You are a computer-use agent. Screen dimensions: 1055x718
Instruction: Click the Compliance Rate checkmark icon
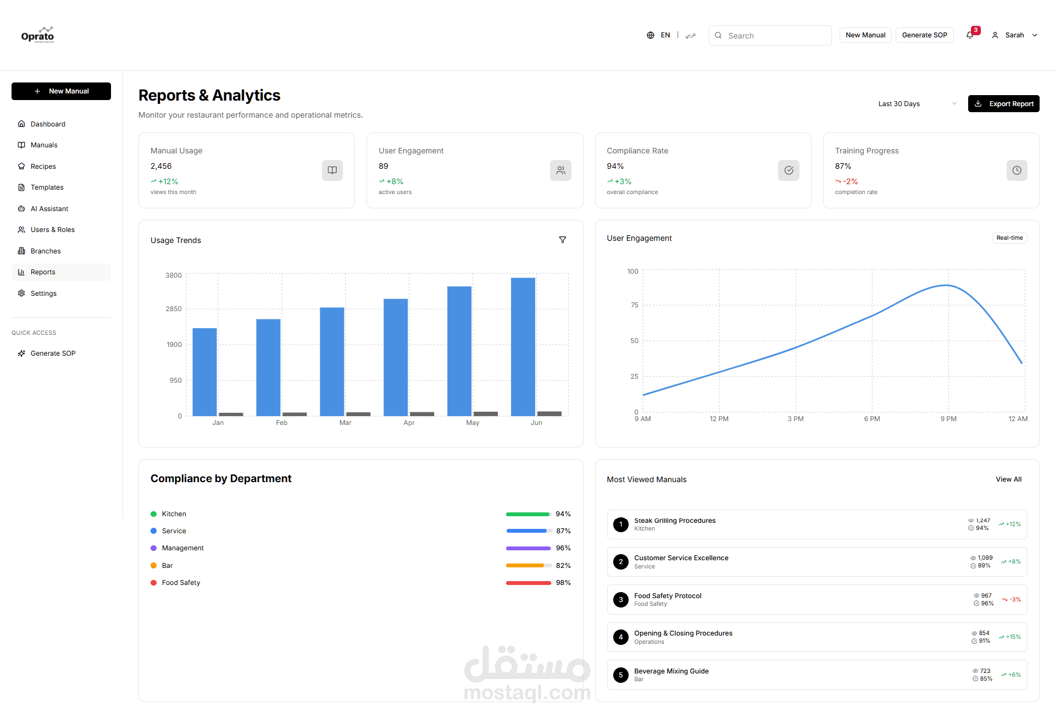click(789, 170)
